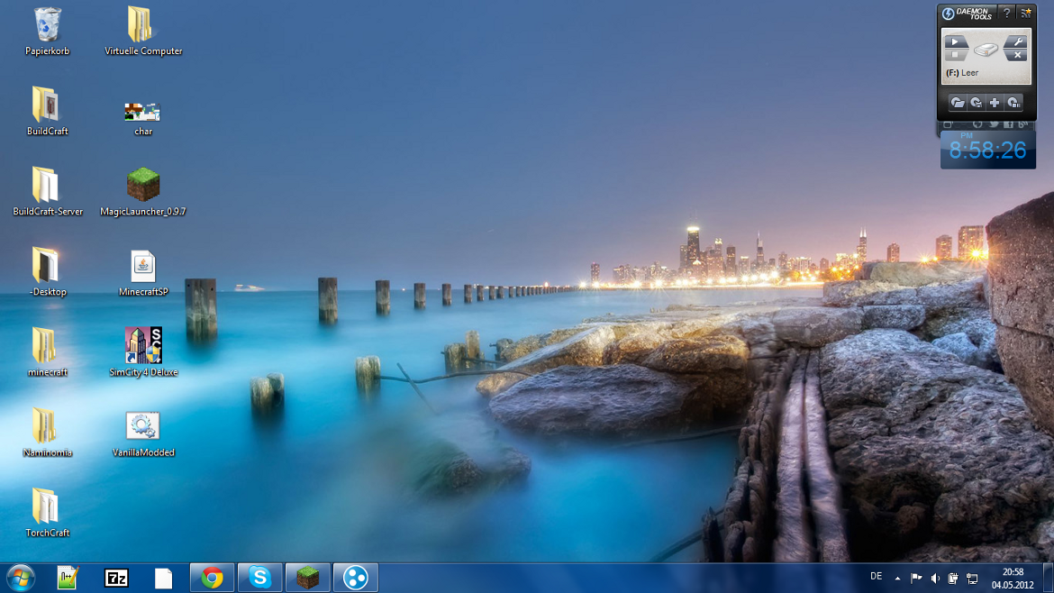Click the volume speaker icon in tray

(935, 578)
